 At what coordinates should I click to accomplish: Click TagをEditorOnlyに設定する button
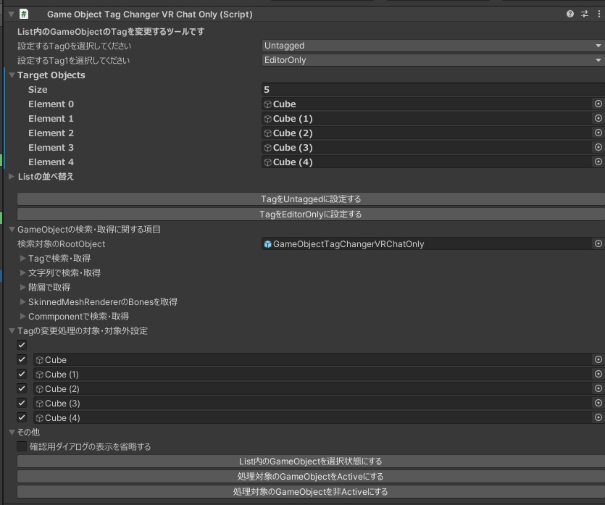[311, 214]
